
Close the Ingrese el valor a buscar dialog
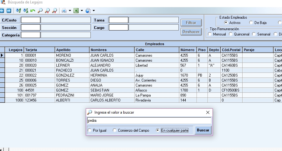tap(208, 112)
